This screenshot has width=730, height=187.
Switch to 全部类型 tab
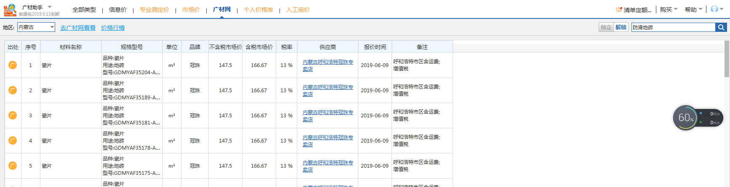pyautogui.click(x=84, y=10)
